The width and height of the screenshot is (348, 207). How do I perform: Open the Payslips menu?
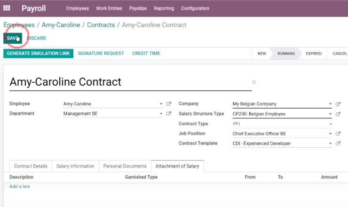tap(138, 8)
